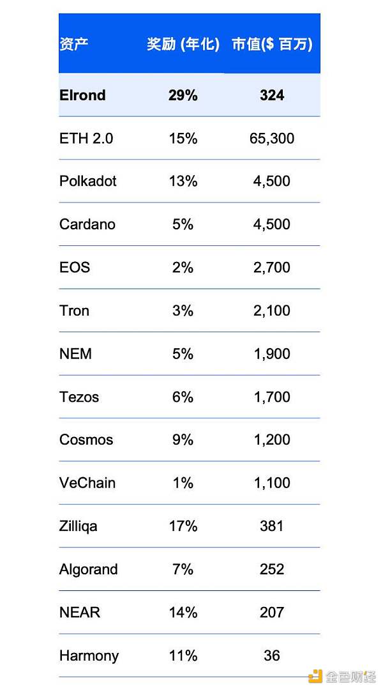The image size is (383, 690).
Task: Click NEM's 1,900 market cap value
Action: click(x=272, y=353)
